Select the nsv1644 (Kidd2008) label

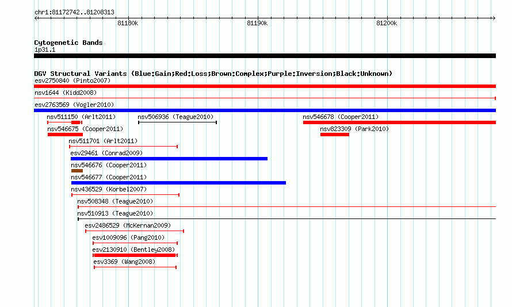66,93
